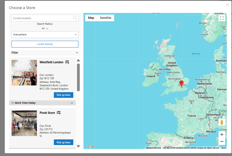Click the Amsterdam label on the map
Screen dimensions: 232x156
pos(201,79)
